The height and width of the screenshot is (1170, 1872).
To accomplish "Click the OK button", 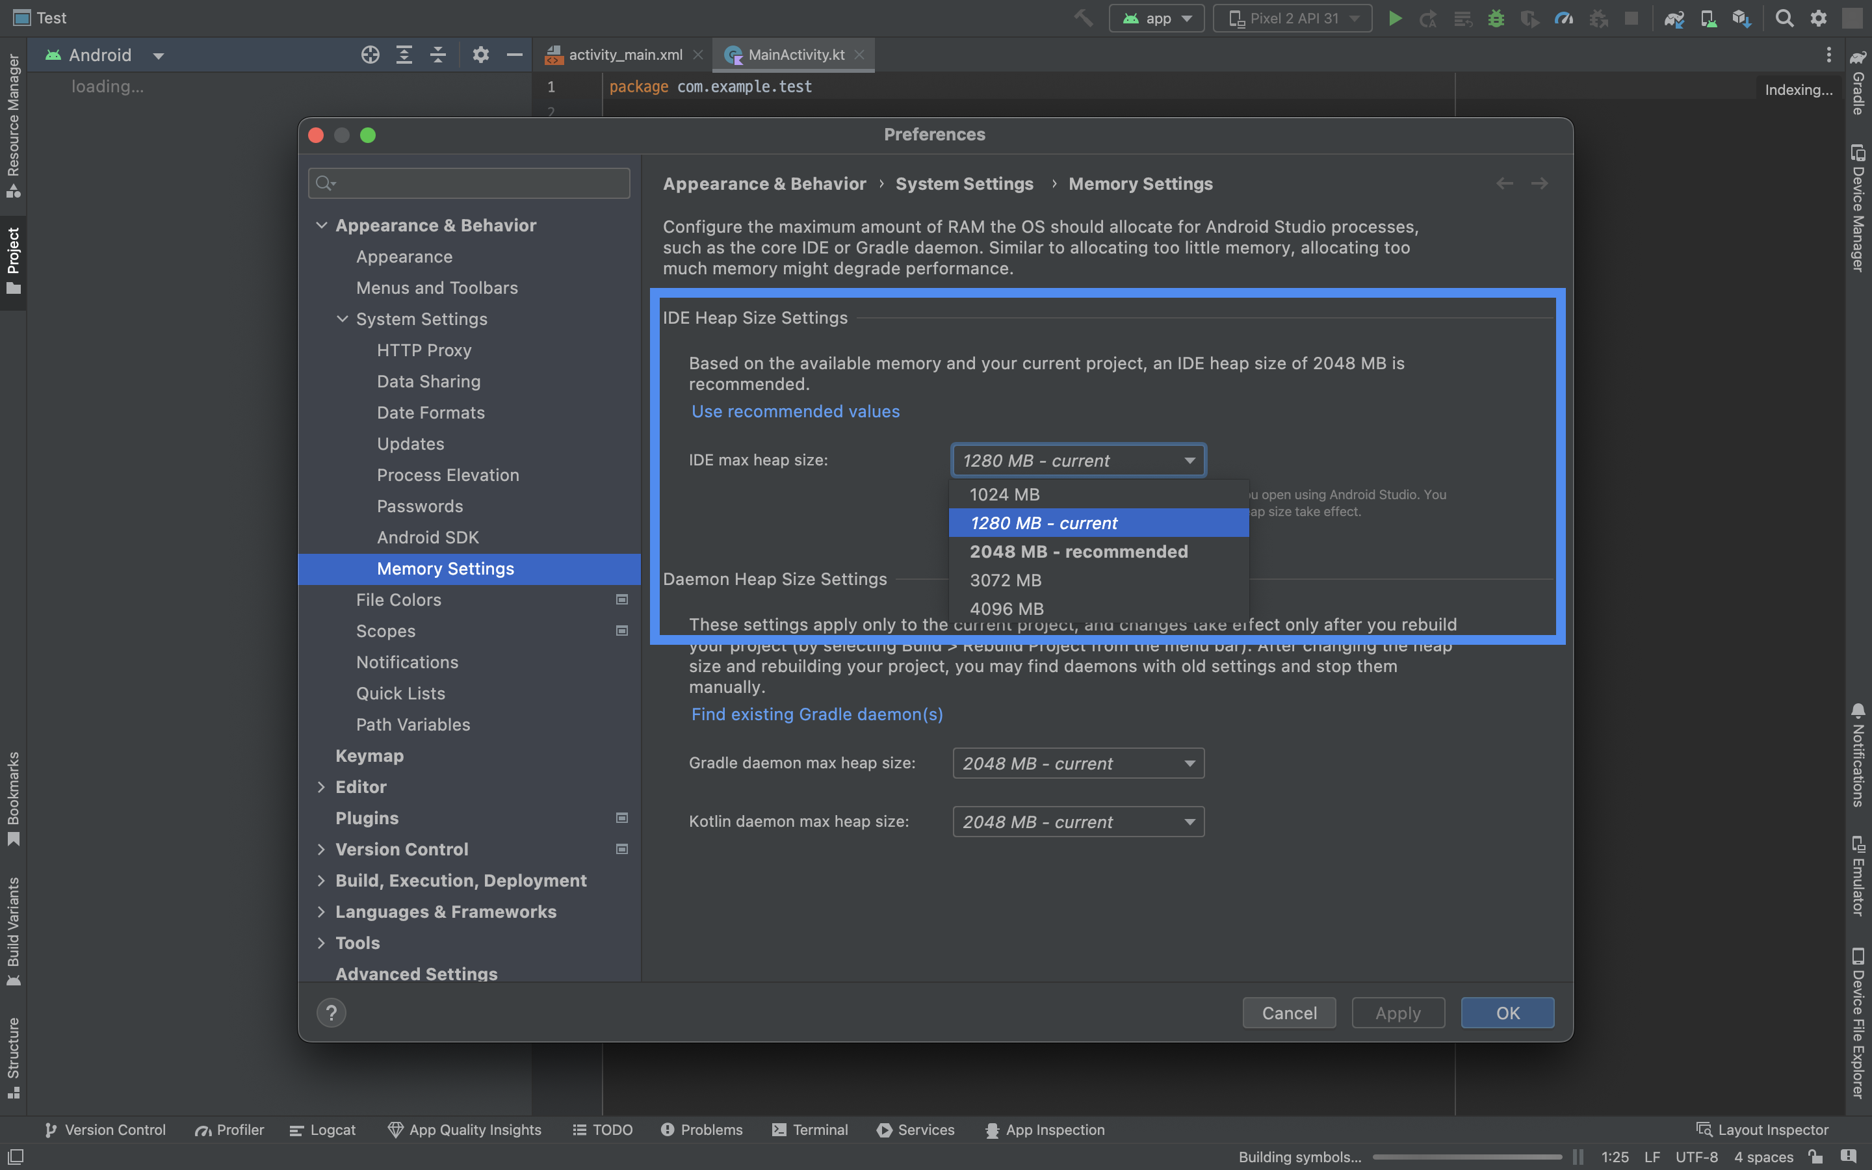I will 1507,1013.
